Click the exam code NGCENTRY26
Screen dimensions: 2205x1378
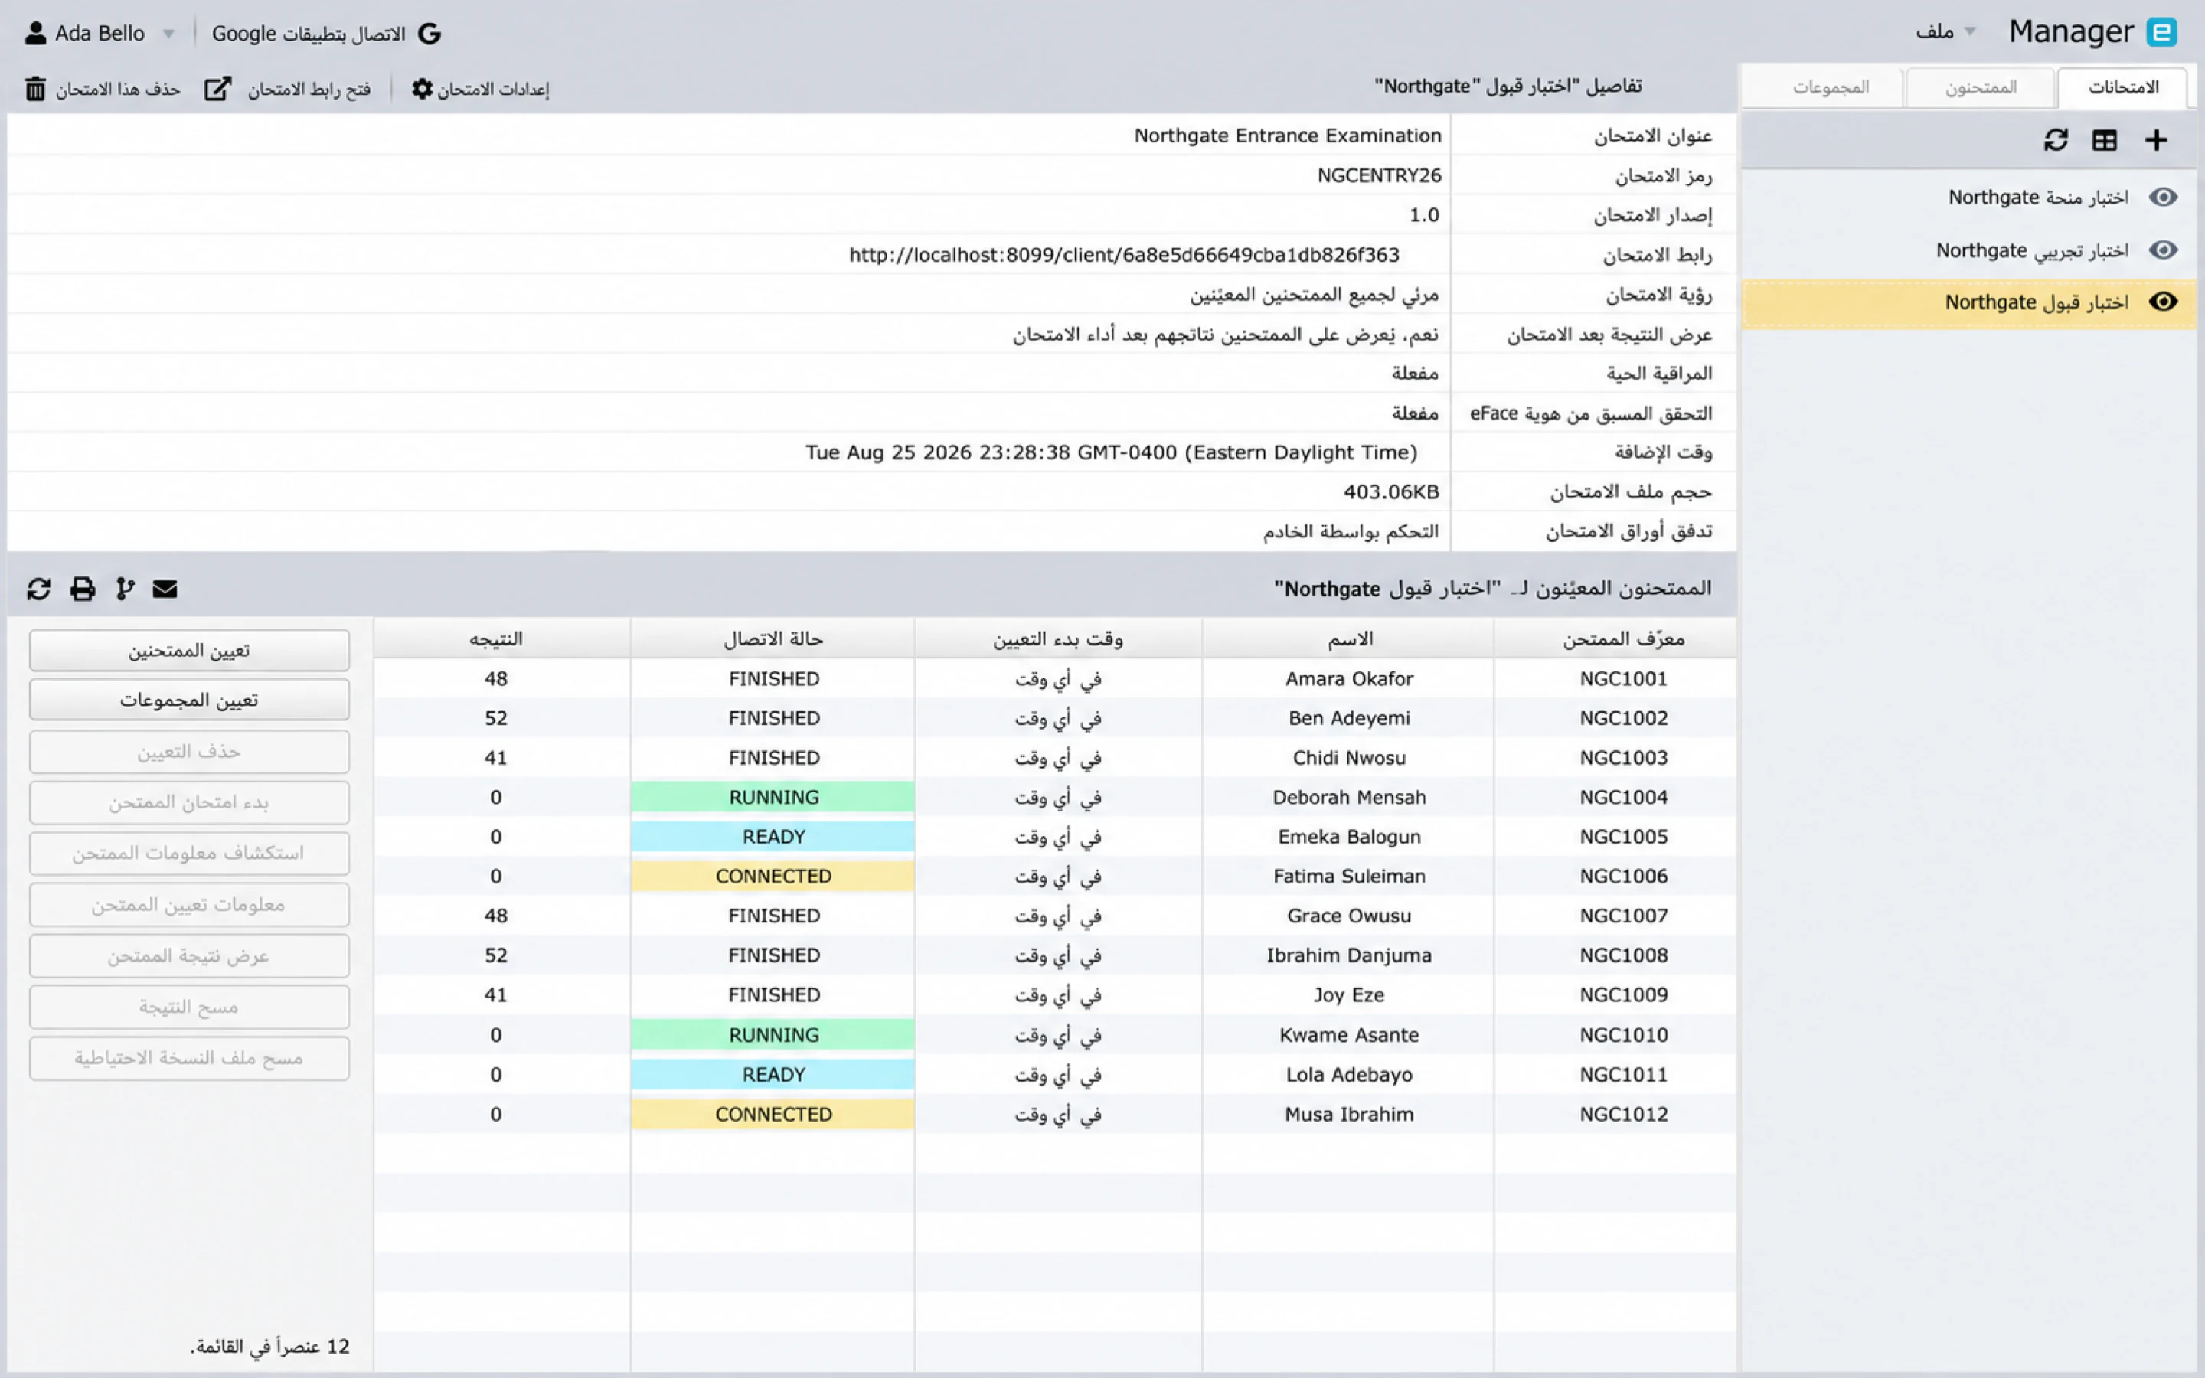pyautogui.click(x=1380, y=175)
